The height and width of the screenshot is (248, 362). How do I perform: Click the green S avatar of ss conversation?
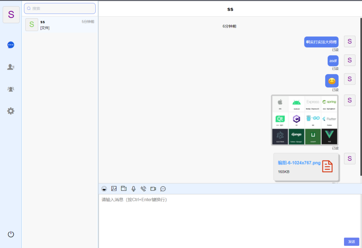point(31,24)
